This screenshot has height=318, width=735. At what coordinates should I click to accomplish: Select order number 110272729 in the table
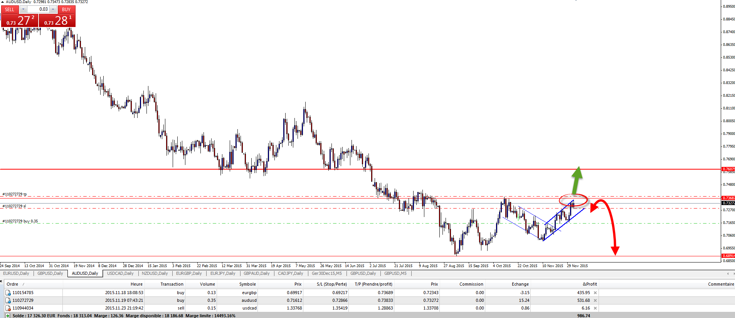point(23,300)
